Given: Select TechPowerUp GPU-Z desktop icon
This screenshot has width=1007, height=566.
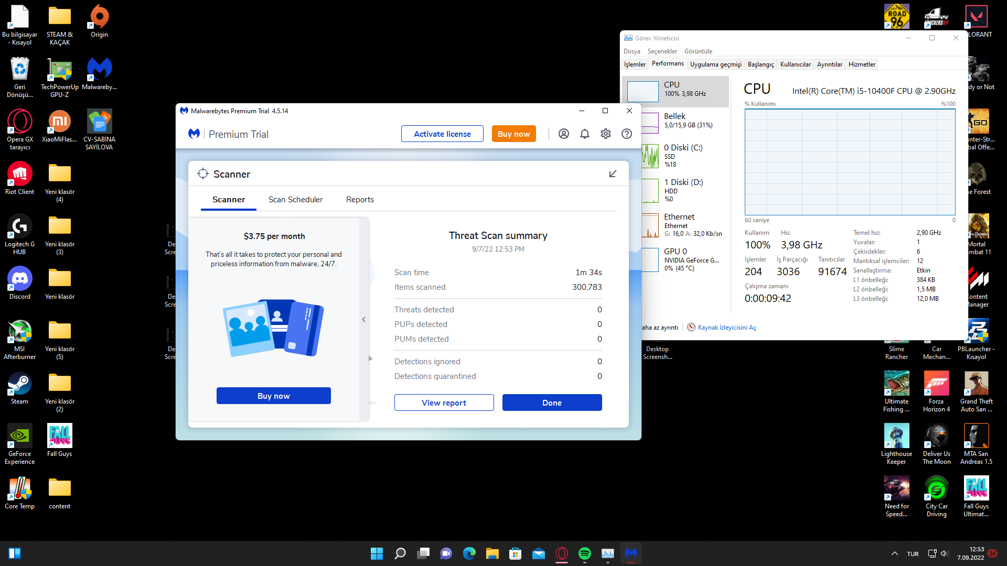Looking at the screenshot, I should click(60, 77).
